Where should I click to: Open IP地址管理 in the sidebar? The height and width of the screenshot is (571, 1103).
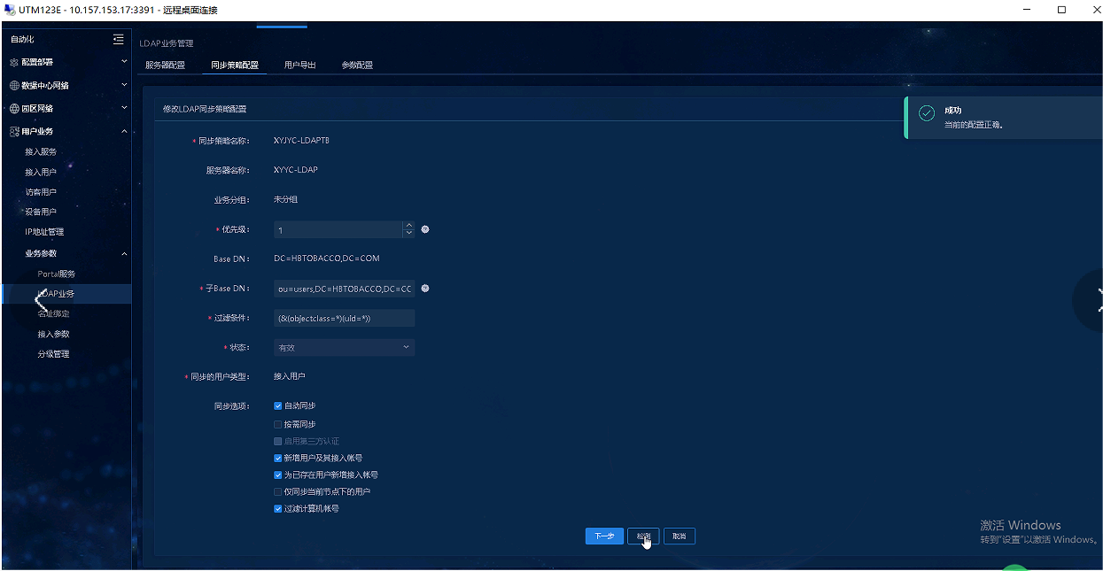point(44,232)
